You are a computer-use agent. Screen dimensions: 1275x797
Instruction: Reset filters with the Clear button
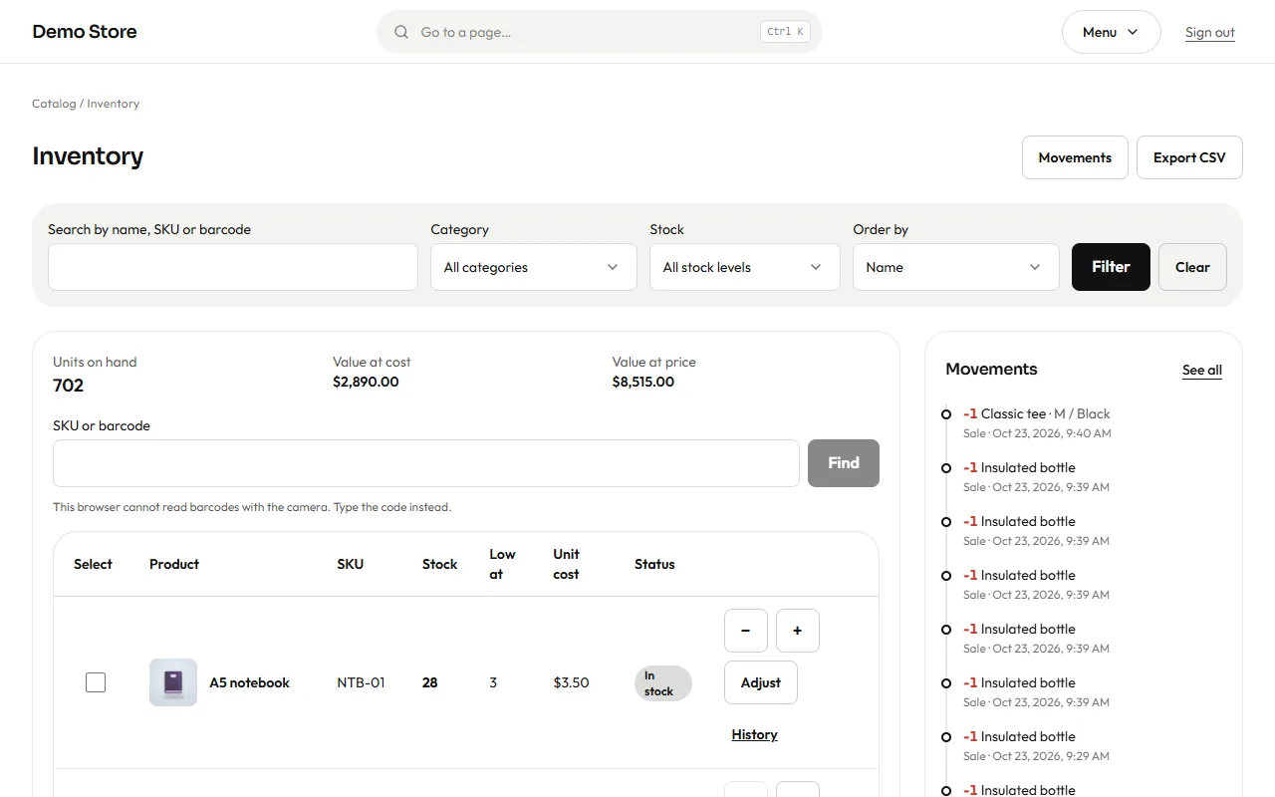coord(1192,267)
